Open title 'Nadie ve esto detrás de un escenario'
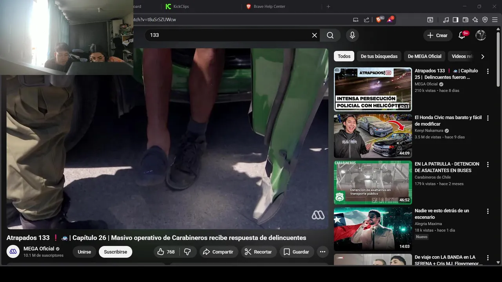The width and height of the screenshot is (502, 282). pos(442,214)
